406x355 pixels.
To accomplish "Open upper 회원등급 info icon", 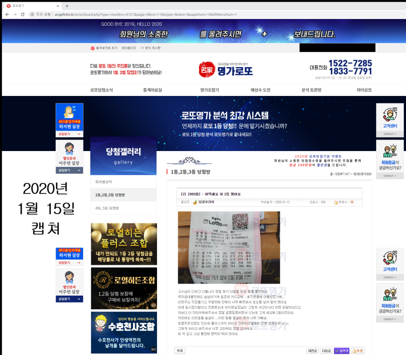I will click(390, 151).
